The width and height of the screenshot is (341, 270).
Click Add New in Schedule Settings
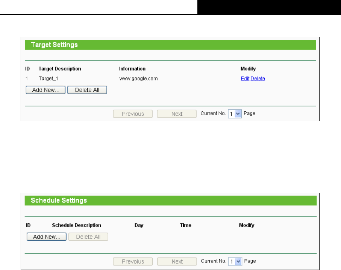coord(47,237)
